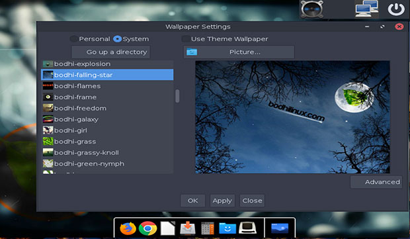Open the download installer icon in dock

pyautogui.click(x=188, y=228)
